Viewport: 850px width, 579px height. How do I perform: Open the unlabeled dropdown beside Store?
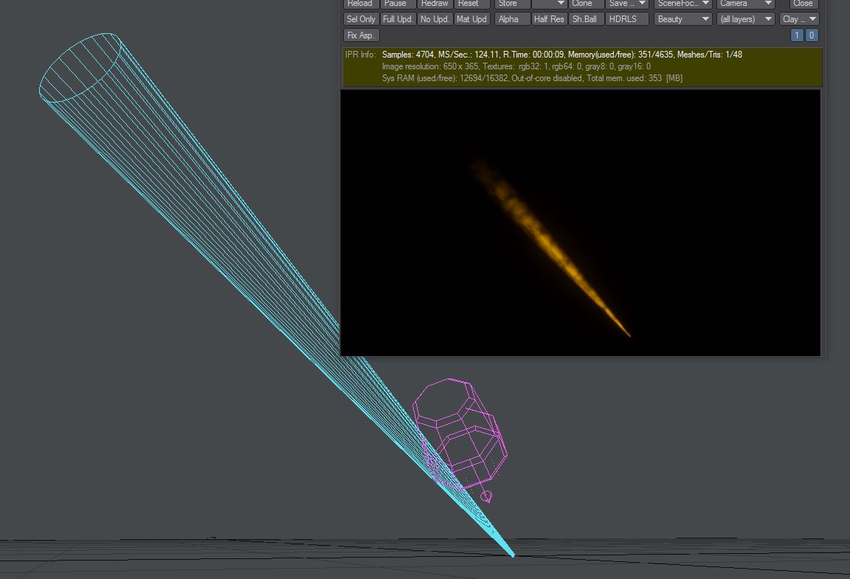(549, 4)
